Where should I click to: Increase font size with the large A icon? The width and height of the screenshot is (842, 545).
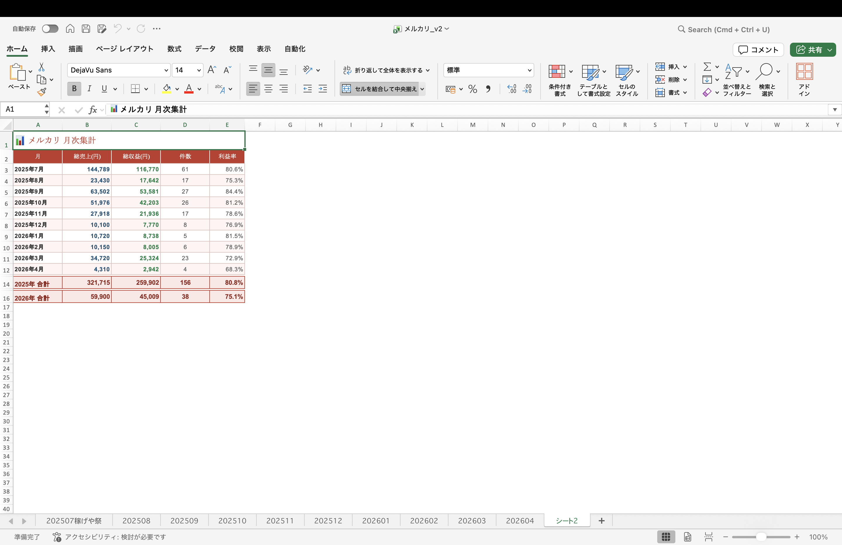[x=212, y=70]
